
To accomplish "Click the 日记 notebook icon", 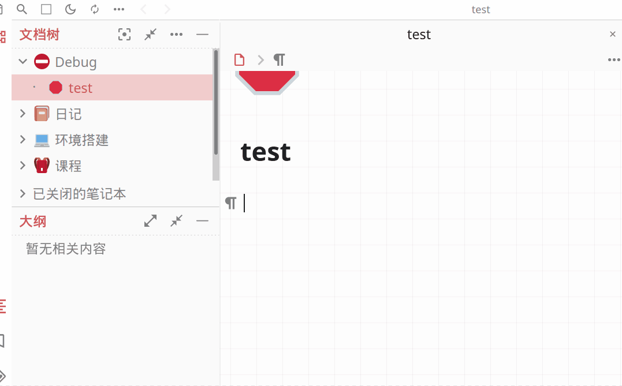I will click(42, 114).
